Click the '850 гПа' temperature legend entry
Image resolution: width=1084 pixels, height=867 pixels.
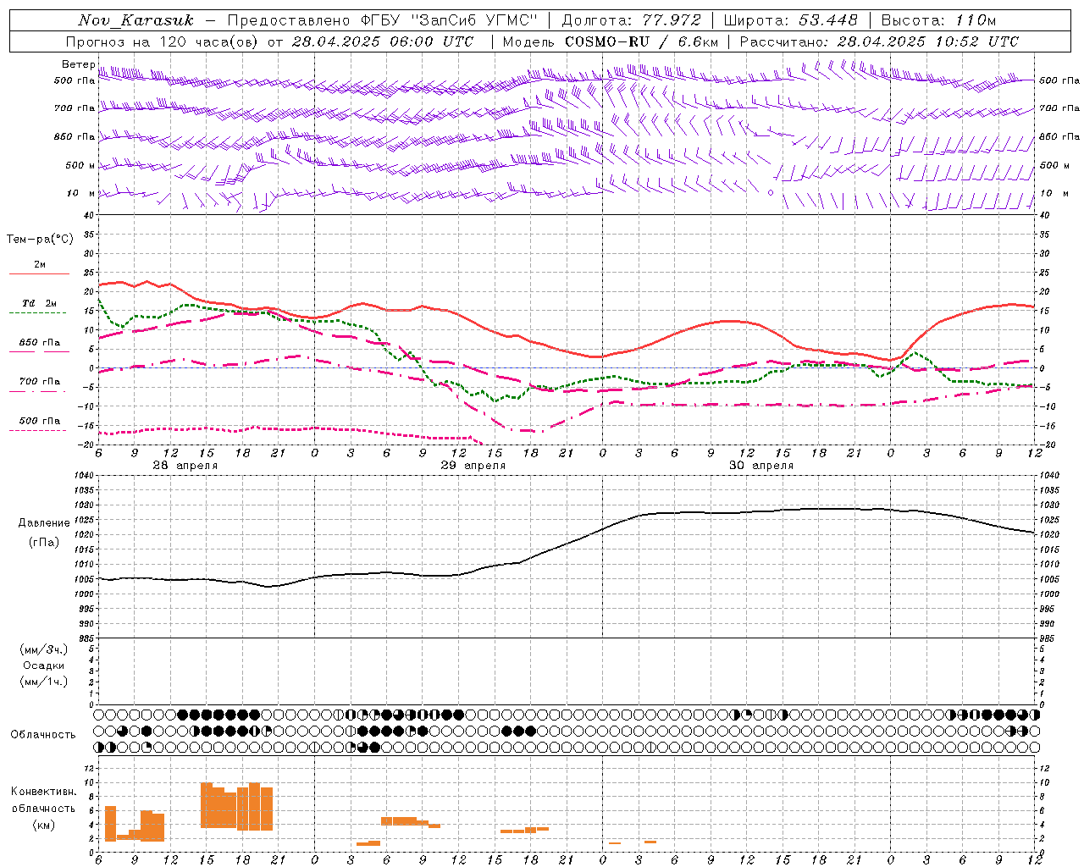click(x=40, y=343)
